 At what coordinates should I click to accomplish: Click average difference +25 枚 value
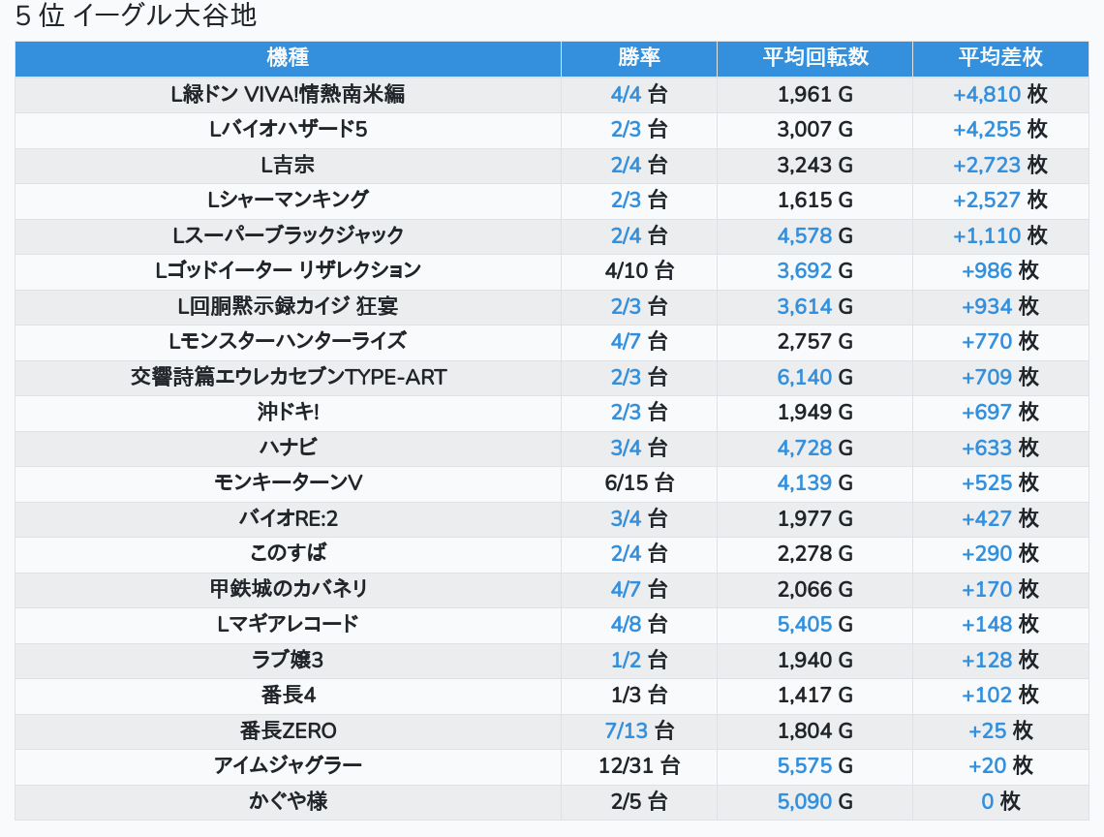click(999, 730)
